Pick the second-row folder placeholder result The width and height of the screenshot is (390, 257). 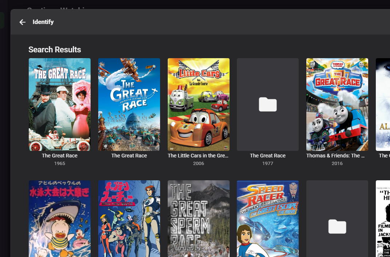[337, 219]
